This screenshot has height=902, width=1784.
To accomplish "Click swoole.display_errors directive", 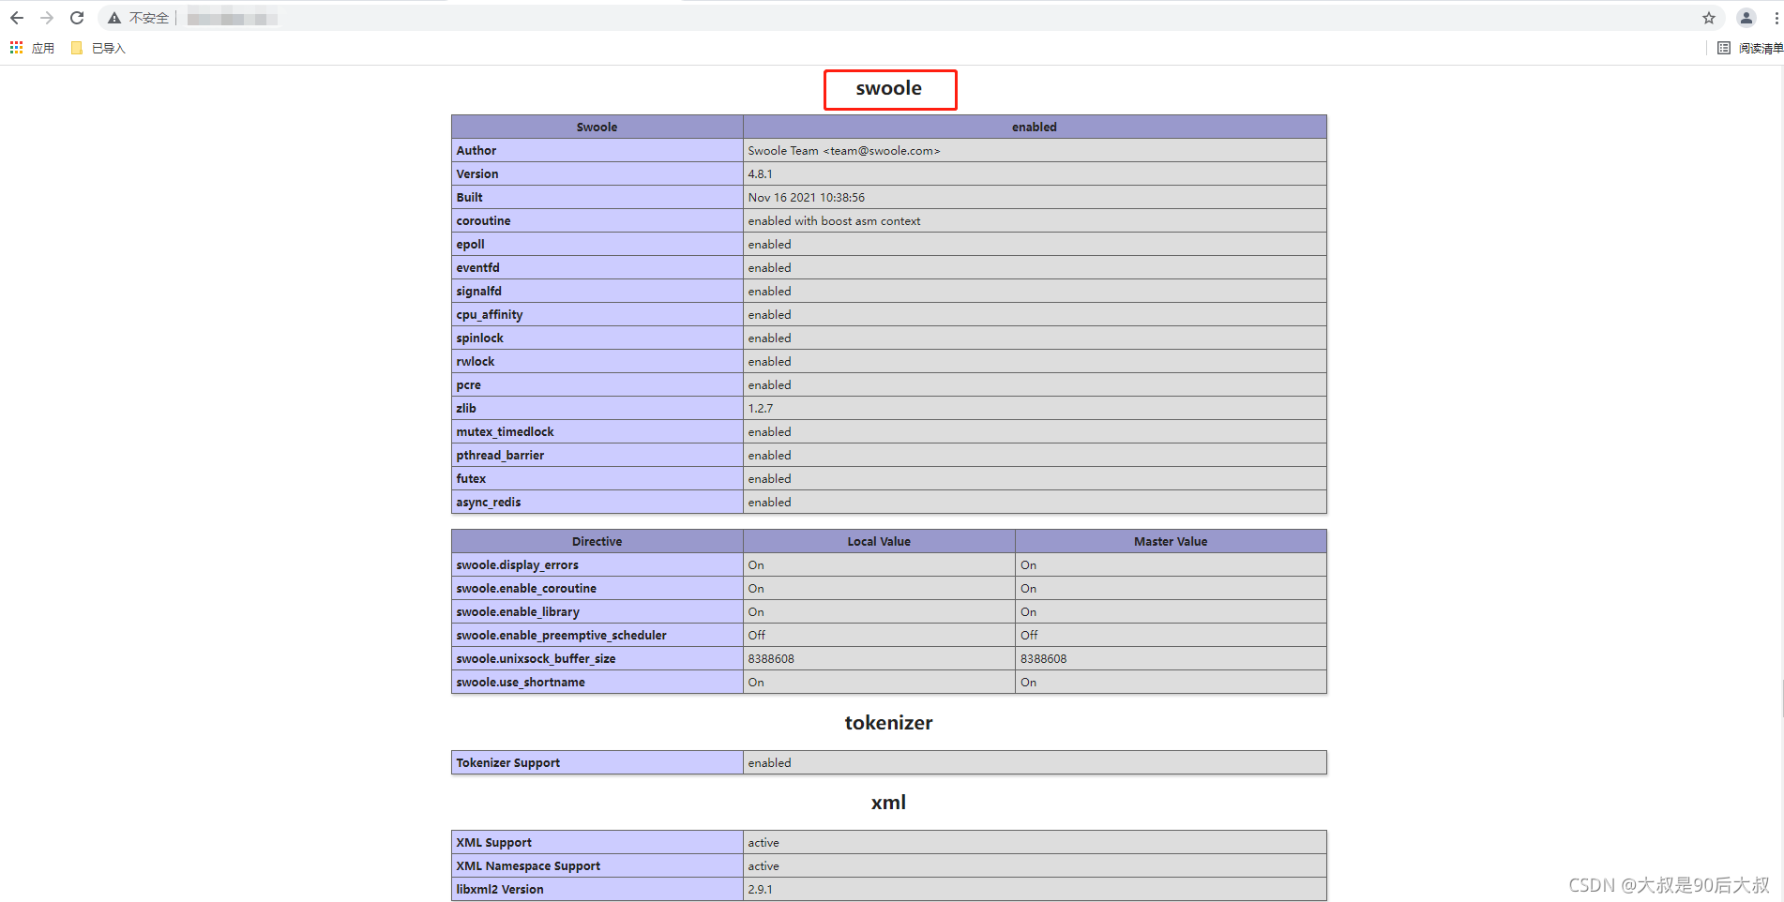I will point(518,564).
